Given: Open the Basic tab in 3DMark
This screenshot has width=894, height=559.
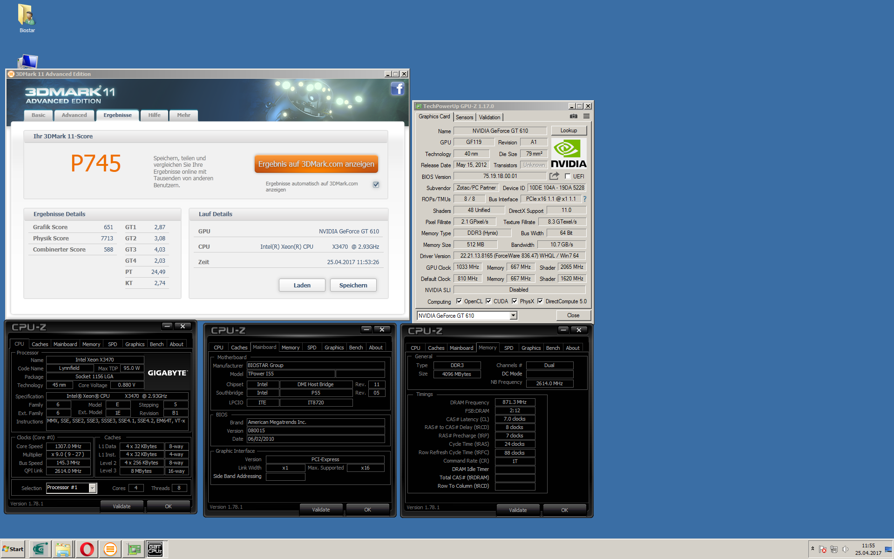Looking at the screenshot, I should (39, 115).
